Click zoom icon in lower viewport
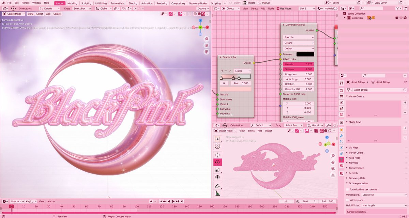Image resolution: width=409 pixels, height=218 pixels. tap(333, 156)
